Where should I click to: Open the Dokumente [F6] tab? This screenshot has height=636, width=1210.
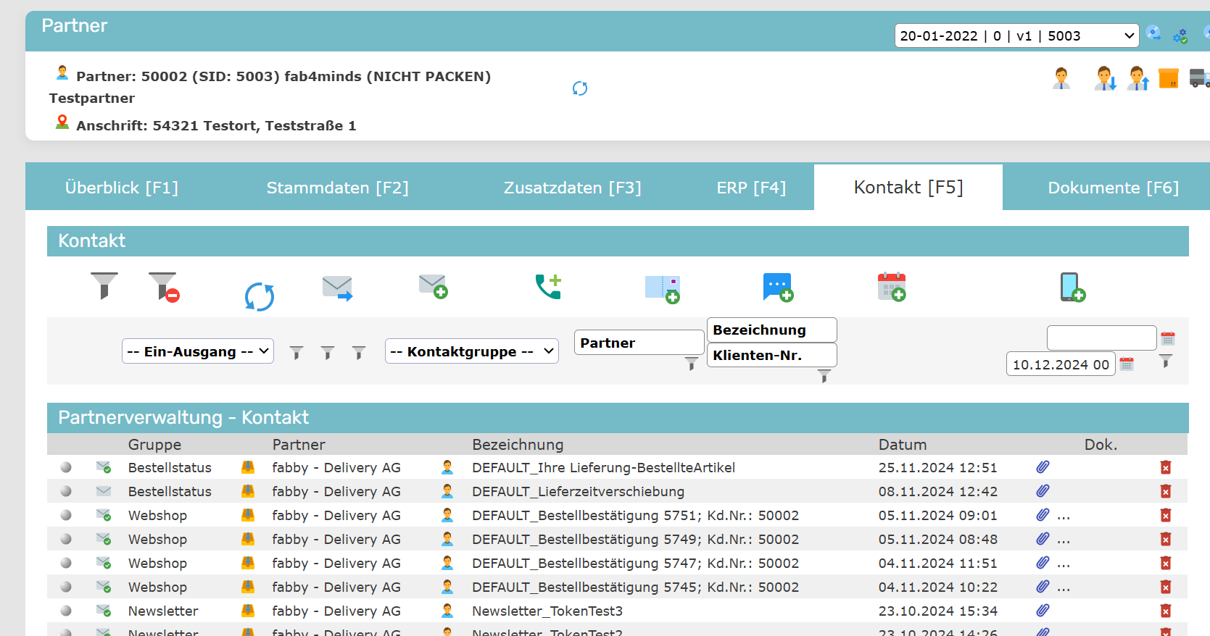click(x=1113, y=188)
